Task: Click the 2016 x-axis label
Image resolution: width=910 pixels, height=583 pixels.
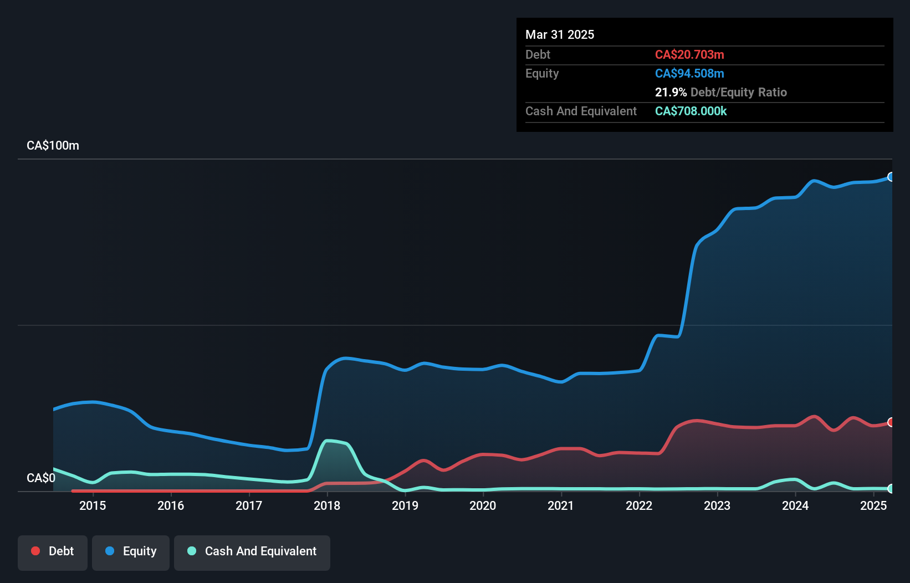Action: [171, 505]
